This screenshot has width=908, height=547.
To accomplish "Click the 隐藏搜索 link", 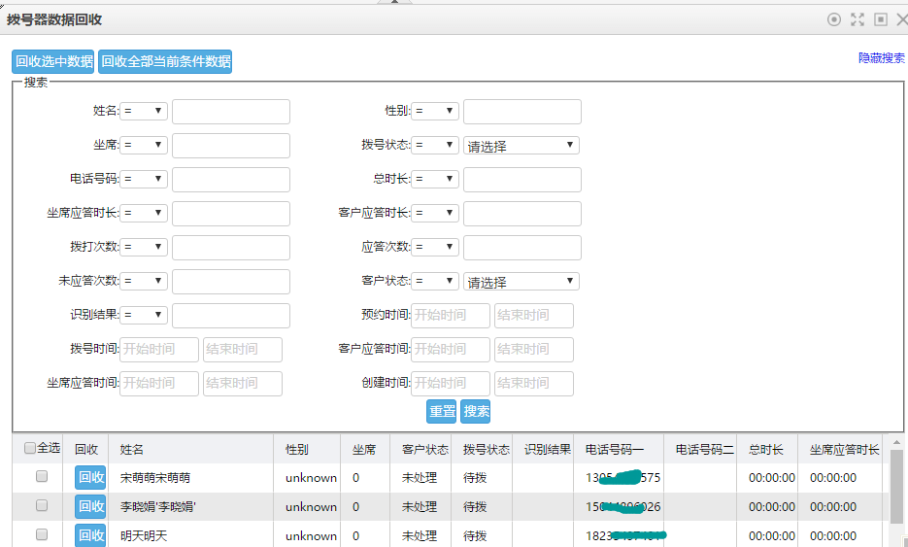I will (x=881, y=58).
